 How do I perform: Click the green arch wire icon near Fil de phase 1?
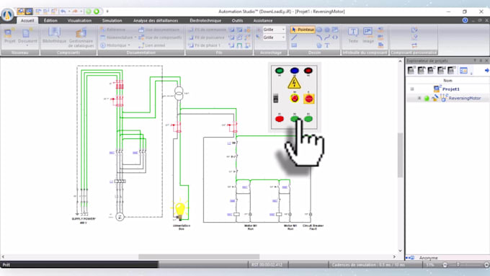(x=239, y=45)
